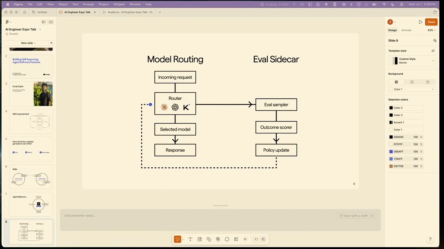
Task: Select the Move cursor tool
Action: 177,239
